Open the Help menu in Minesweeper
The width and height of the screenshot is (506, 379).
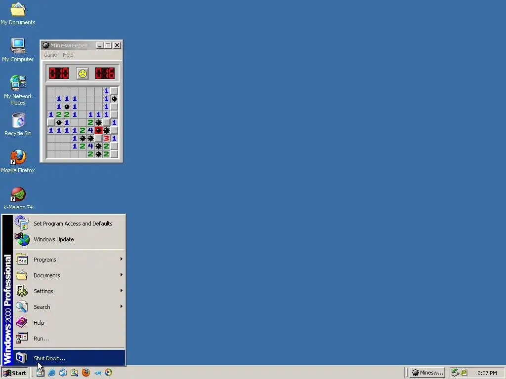68,55
